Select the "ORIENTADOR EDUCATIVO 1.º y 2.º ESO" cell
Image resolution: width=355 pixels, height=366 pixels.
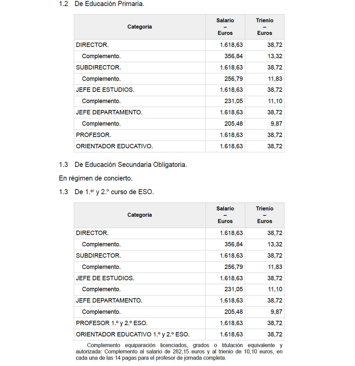click(133, 334)
